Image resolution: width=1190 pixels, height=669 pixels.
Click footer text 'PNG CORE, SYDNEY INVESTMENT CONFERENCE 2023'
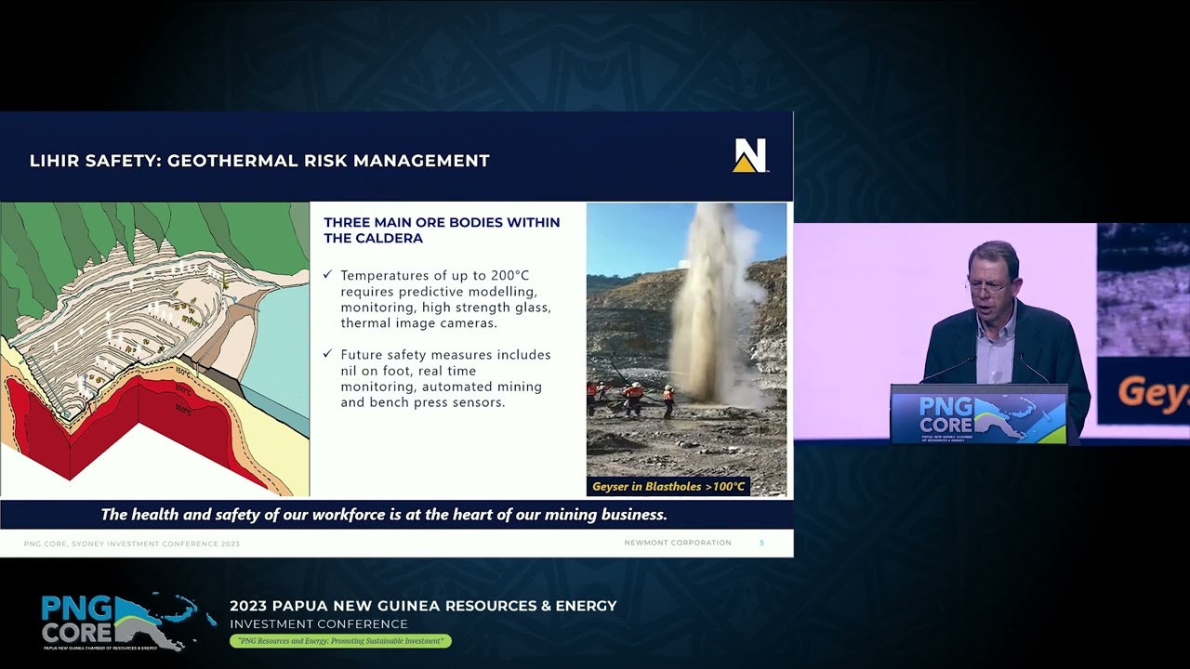click(x=131, y=544)
